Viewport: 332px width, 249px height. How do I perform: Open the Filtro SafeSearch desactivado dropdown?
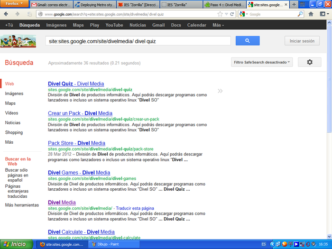coord(262,62)
